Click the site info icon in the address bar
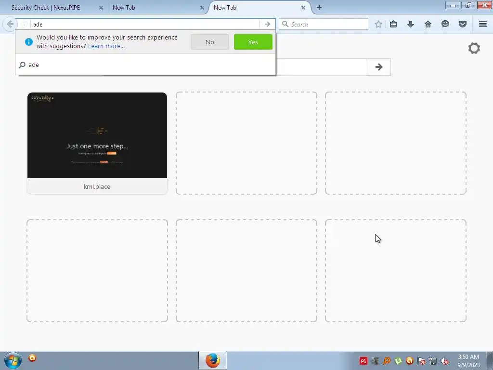493x370 pixels. (x=24, y=24)
